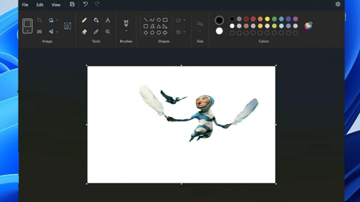
Task: Choose the Text tool
Action: point(107,20)
